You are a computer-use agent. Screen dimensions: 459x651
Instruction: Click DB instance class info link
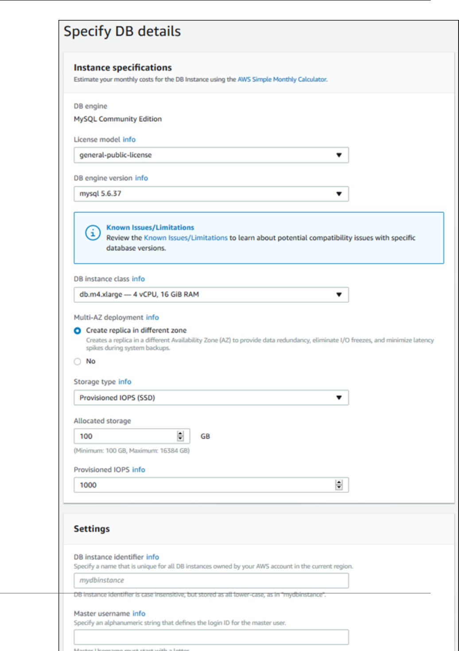coord(138,279)
